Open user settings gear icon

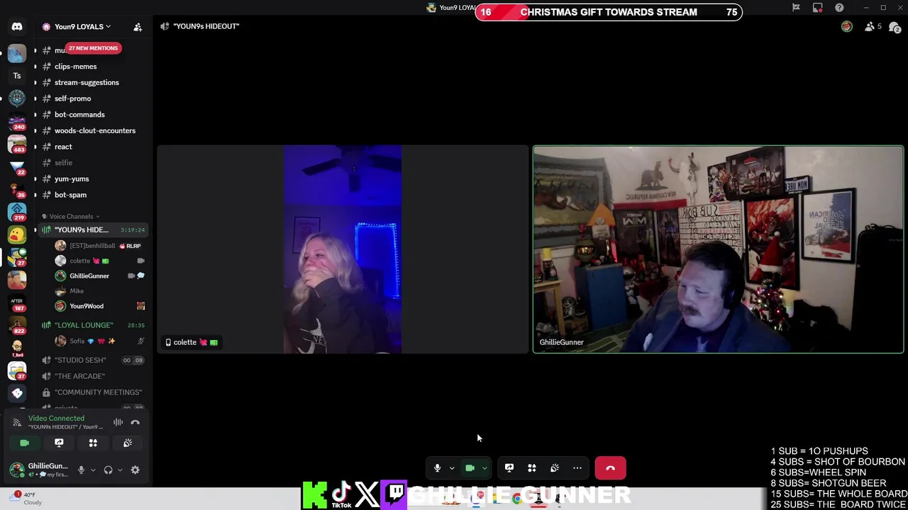[x=135, y=470]
